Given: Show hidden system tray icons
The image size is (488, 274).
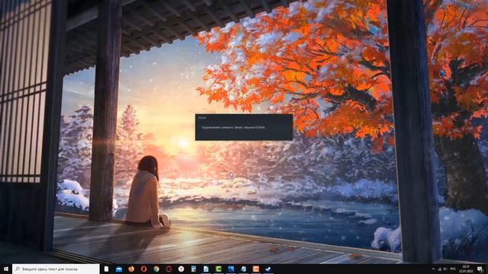Looking at the screenshot, I should pos(433,269).
